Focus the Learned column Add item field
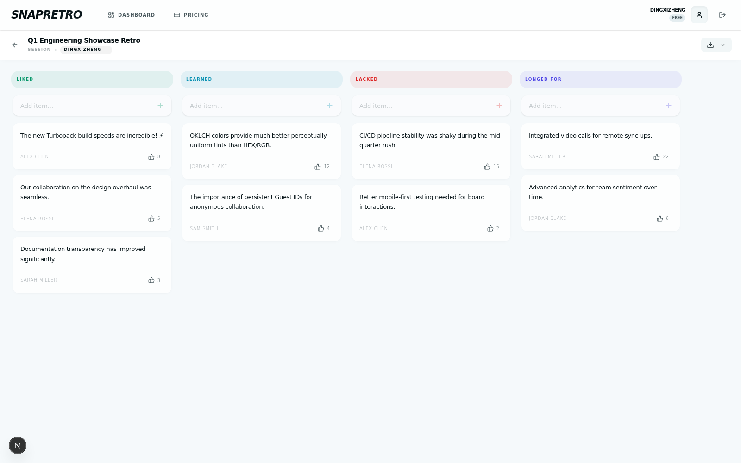Screen dimensions: 741x463 255,106
